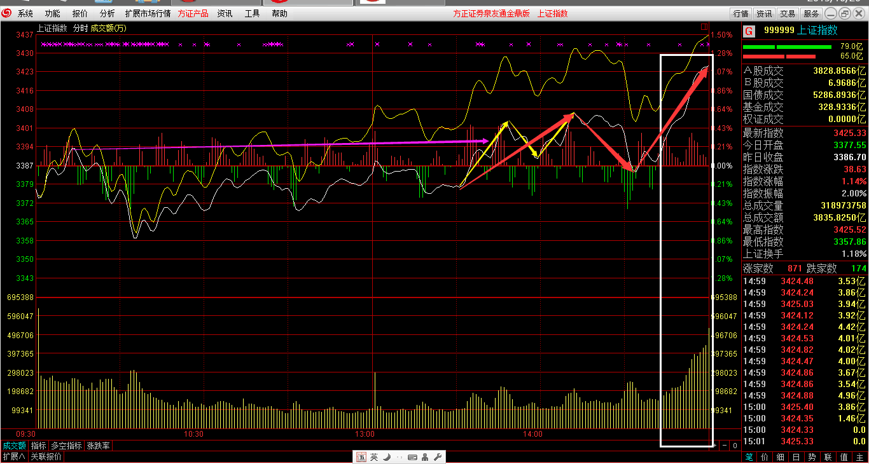
Task: Select the 涨跌率 tab
Action: pos(98,446)
